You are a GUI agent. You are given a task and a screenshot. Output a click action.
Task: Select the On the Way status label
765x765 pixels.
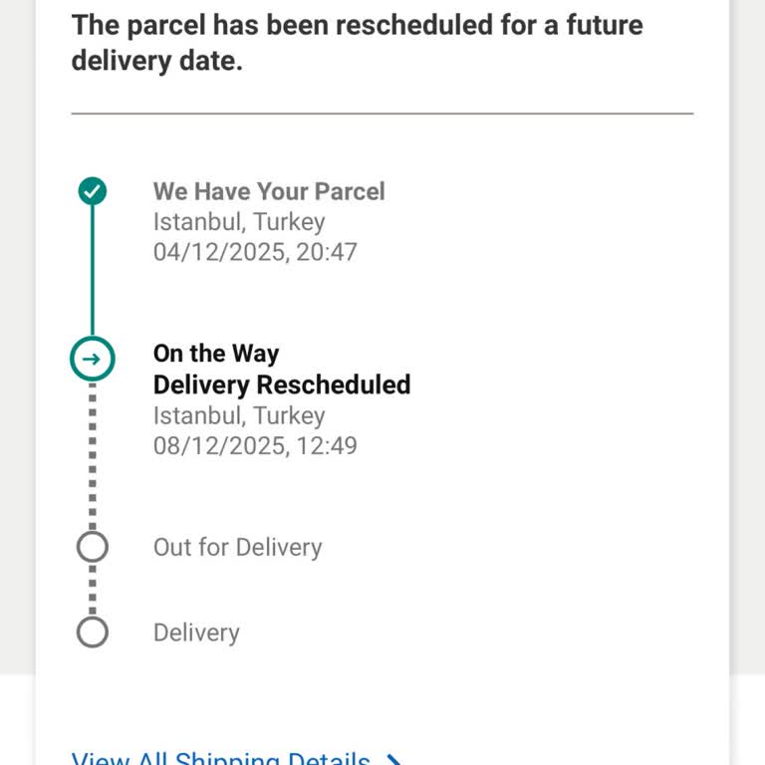(216, 354)
